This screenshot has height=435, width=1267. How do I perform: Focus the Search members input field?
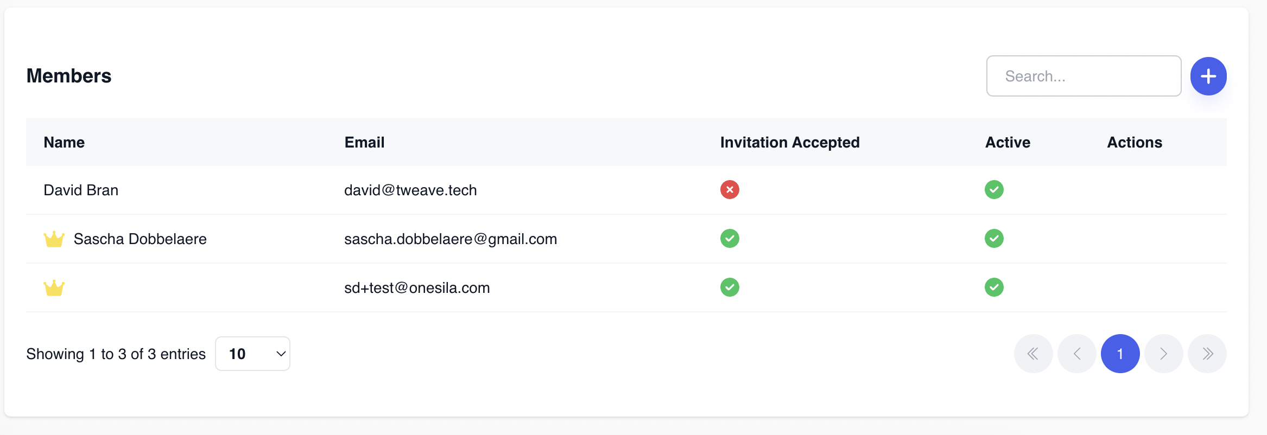click(1084, 76)
